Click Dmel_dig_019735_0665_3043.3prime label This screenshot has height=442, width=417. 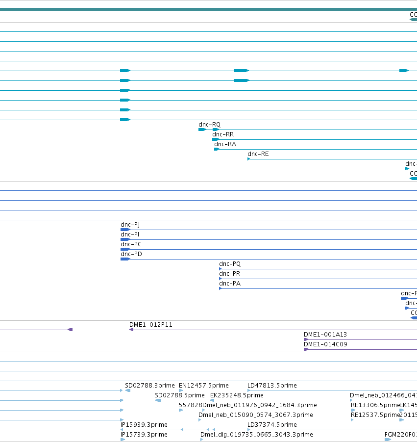point(256,435)
